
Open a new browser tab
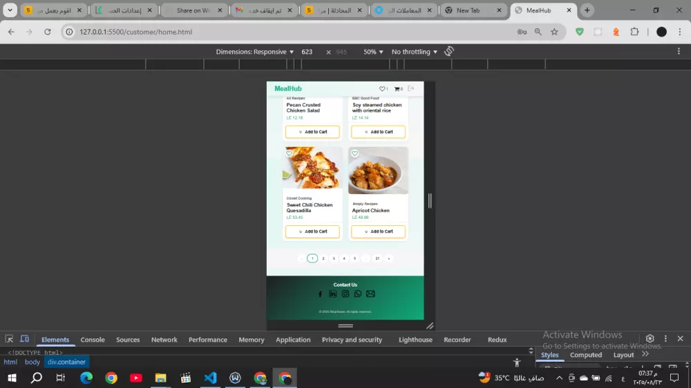click(x=587, y=10)
